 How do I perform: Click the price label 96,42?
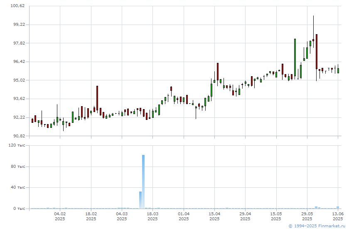19,61
